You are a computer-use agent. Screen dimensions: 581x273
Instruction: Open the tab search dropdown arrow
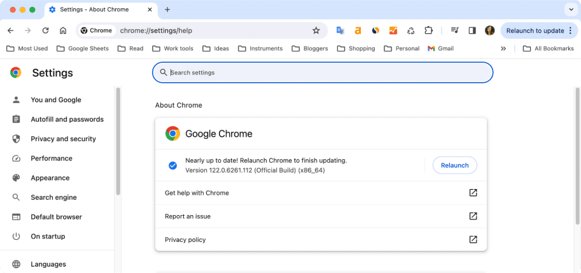(570, 10)
